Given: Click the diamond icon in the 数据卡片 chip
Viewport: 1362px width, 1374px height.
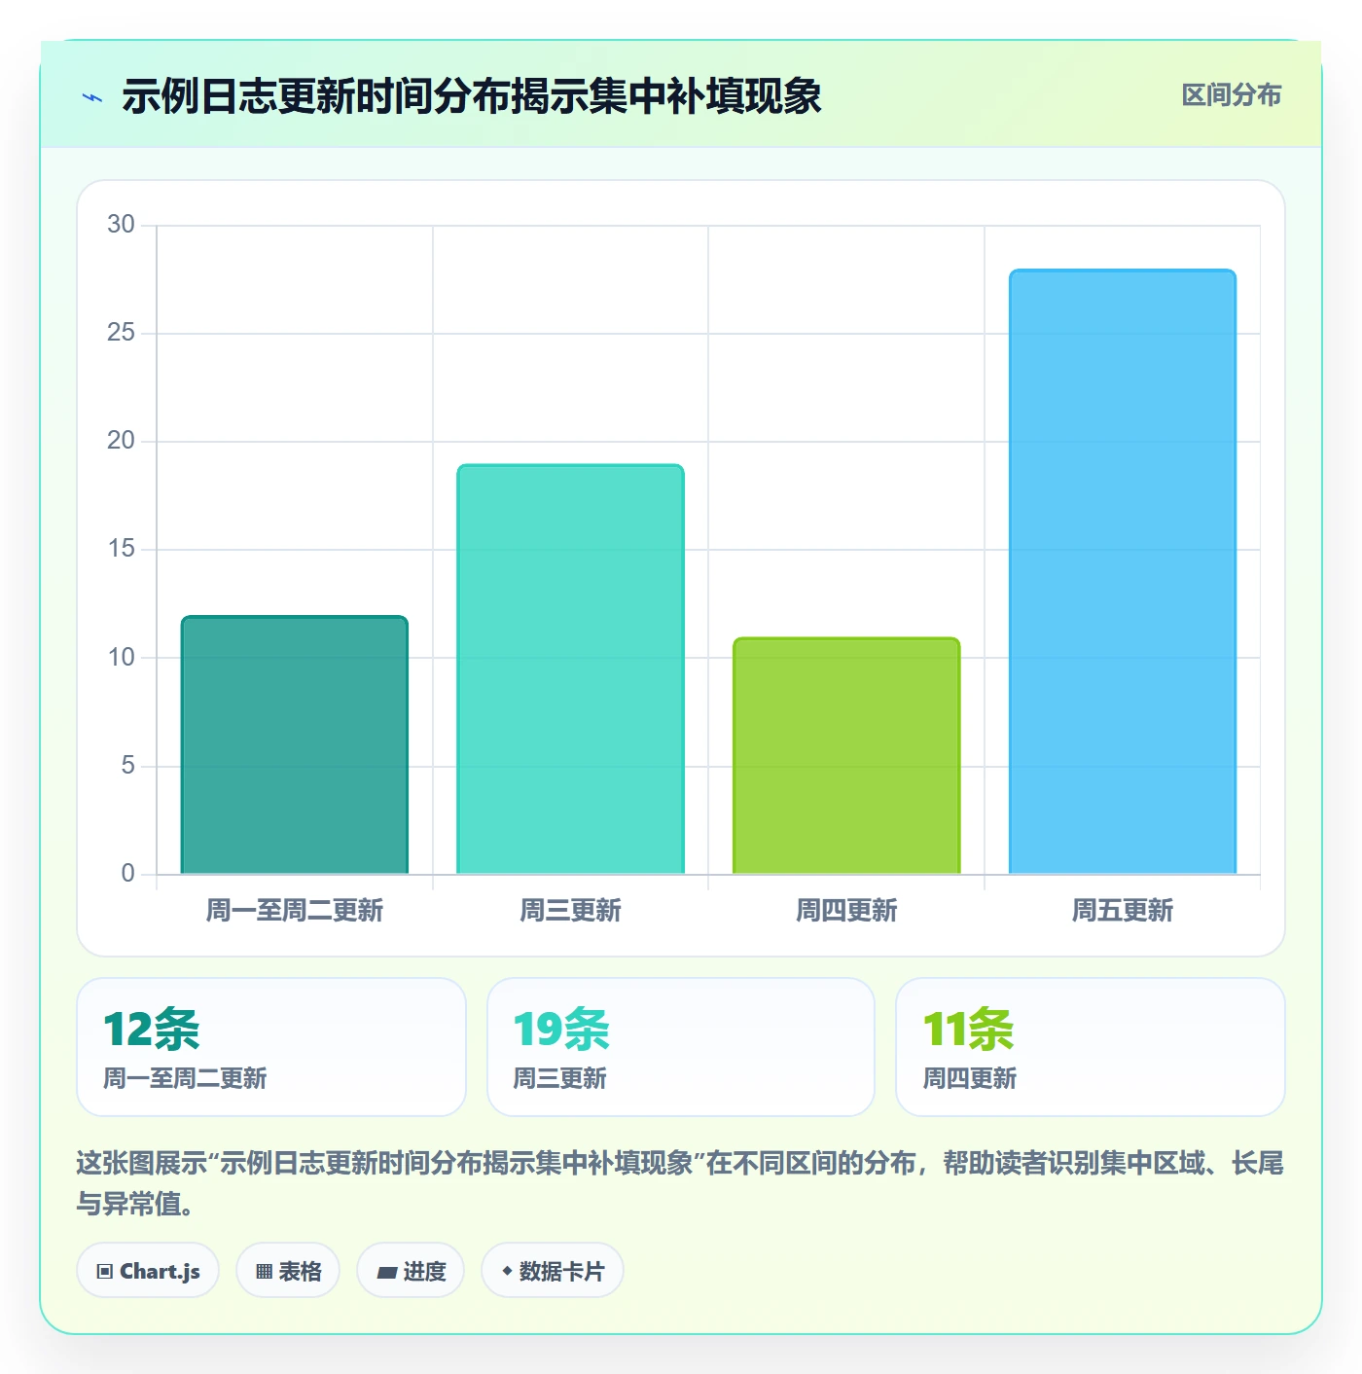Looking at the screenshot, I should tap(507, 1271).
